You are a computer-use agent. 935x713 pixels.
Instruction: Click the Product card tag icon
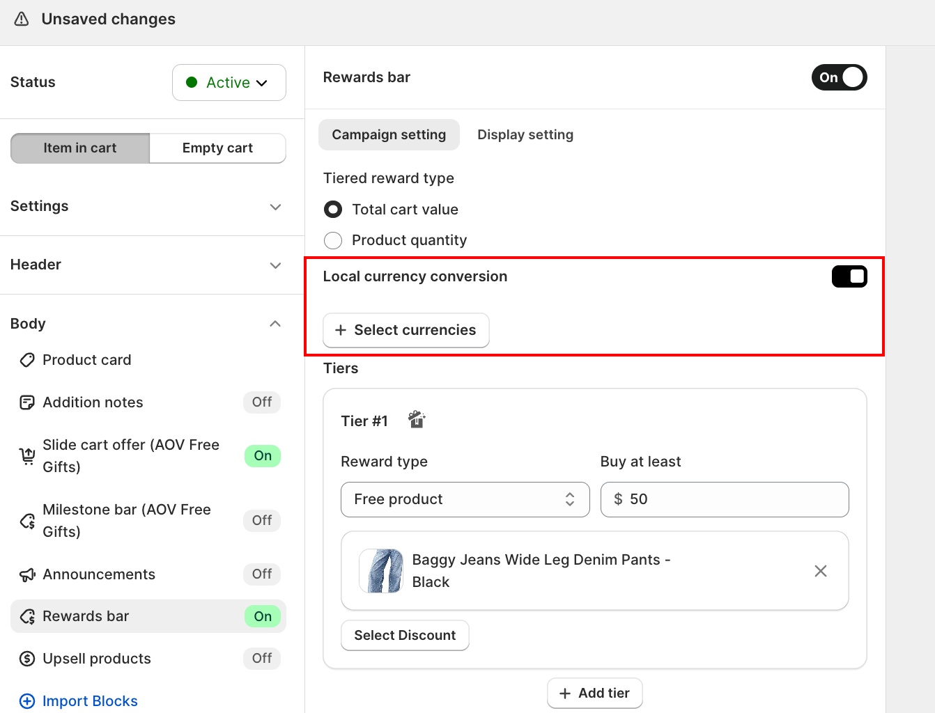(x=27, y=360)
